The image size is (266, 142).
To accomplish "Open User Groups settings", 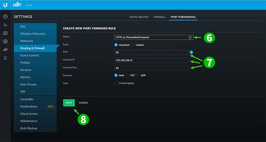I will (35, 84).
